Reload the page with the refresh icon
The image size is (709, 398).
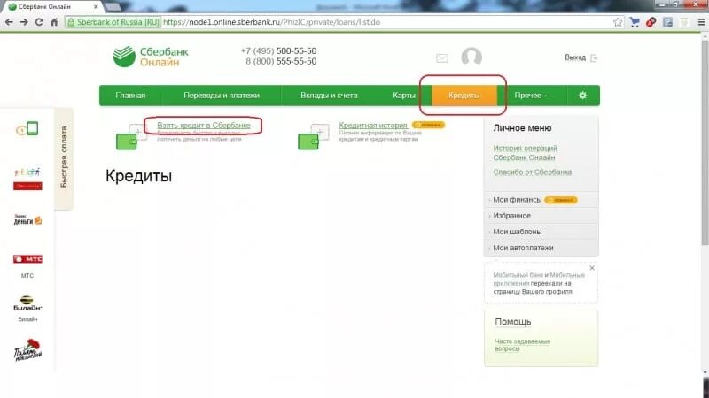tap(39, 22)
